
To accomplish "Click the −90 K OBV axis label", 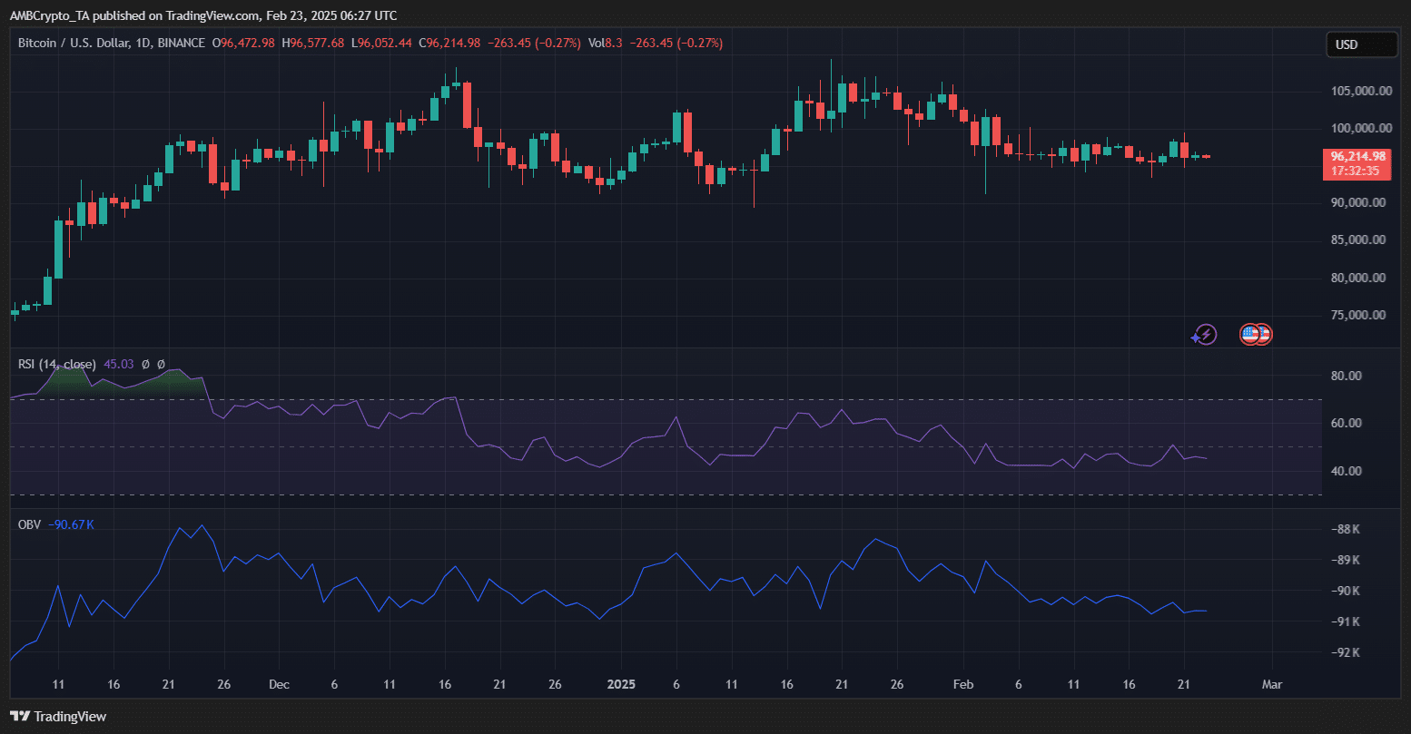I will pos(1344,591).
